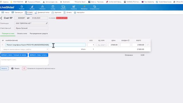Click the ВСЕГО column header
The image size is (183, 103).
(139, 41)
